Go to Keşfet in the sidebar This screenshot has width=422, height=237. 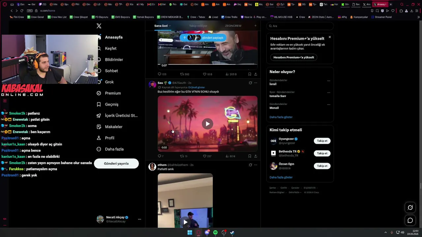[107, 48]
